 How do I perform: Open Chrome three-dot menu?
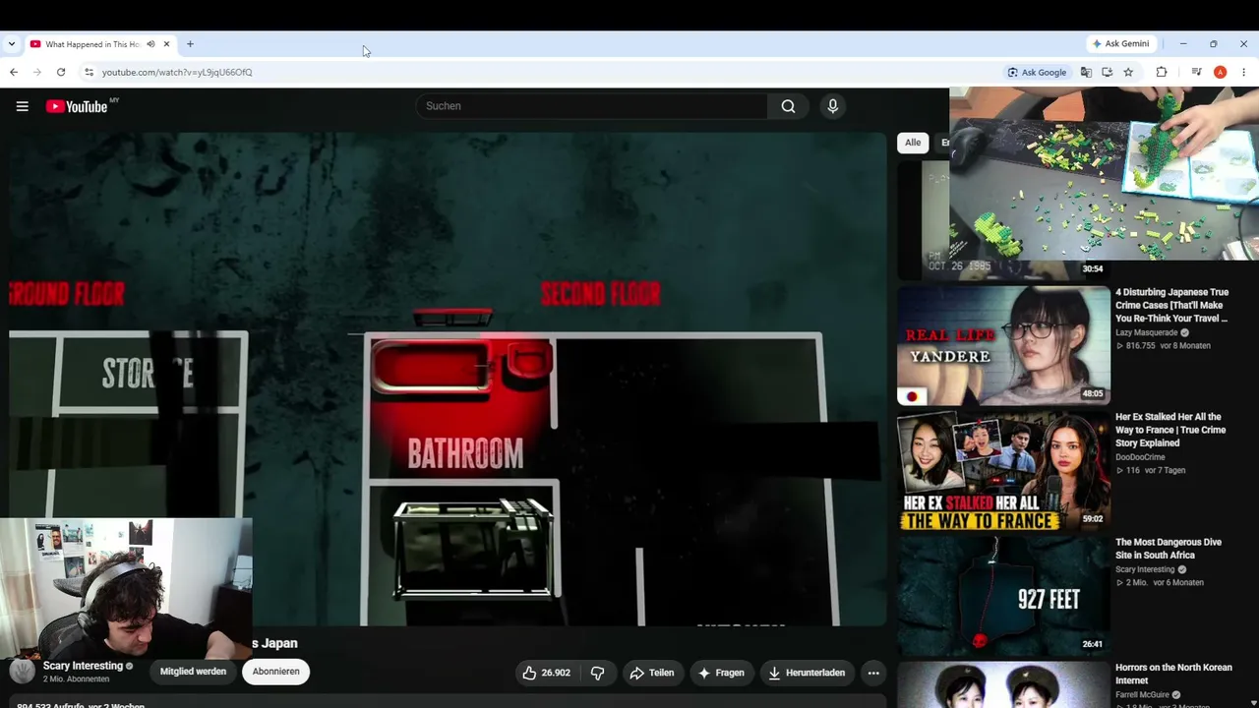1243,72
